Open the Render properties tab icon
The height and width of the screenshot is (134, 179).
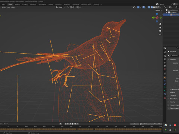point(165,56)
